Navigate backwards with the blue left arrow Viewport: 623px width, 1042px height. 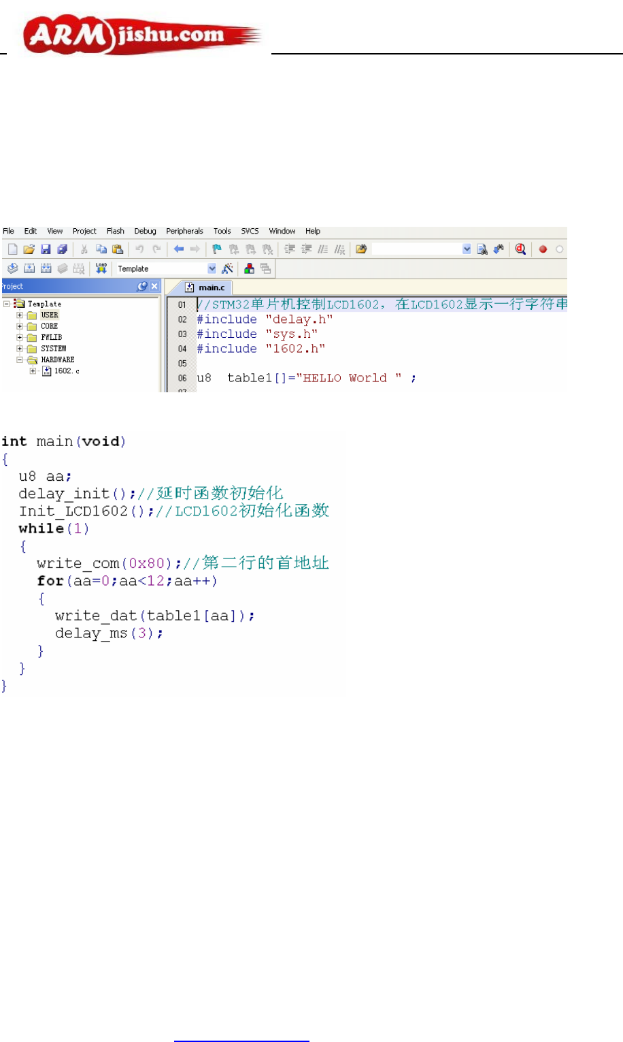(x=179, y=249)
